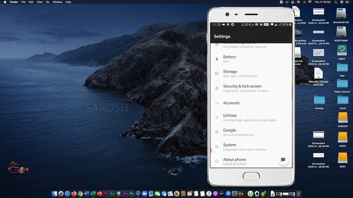
Task: Open Google services & preferences
Action: 251,132
